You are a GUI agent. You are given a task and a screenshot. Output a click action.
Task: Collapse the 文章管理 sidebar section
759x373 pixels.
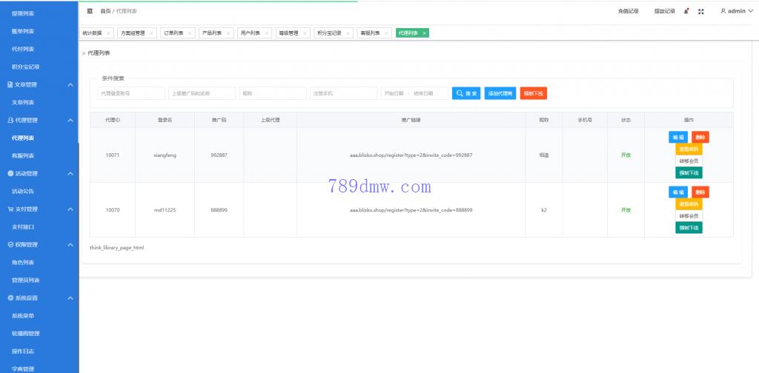click(x=70, y=84)
